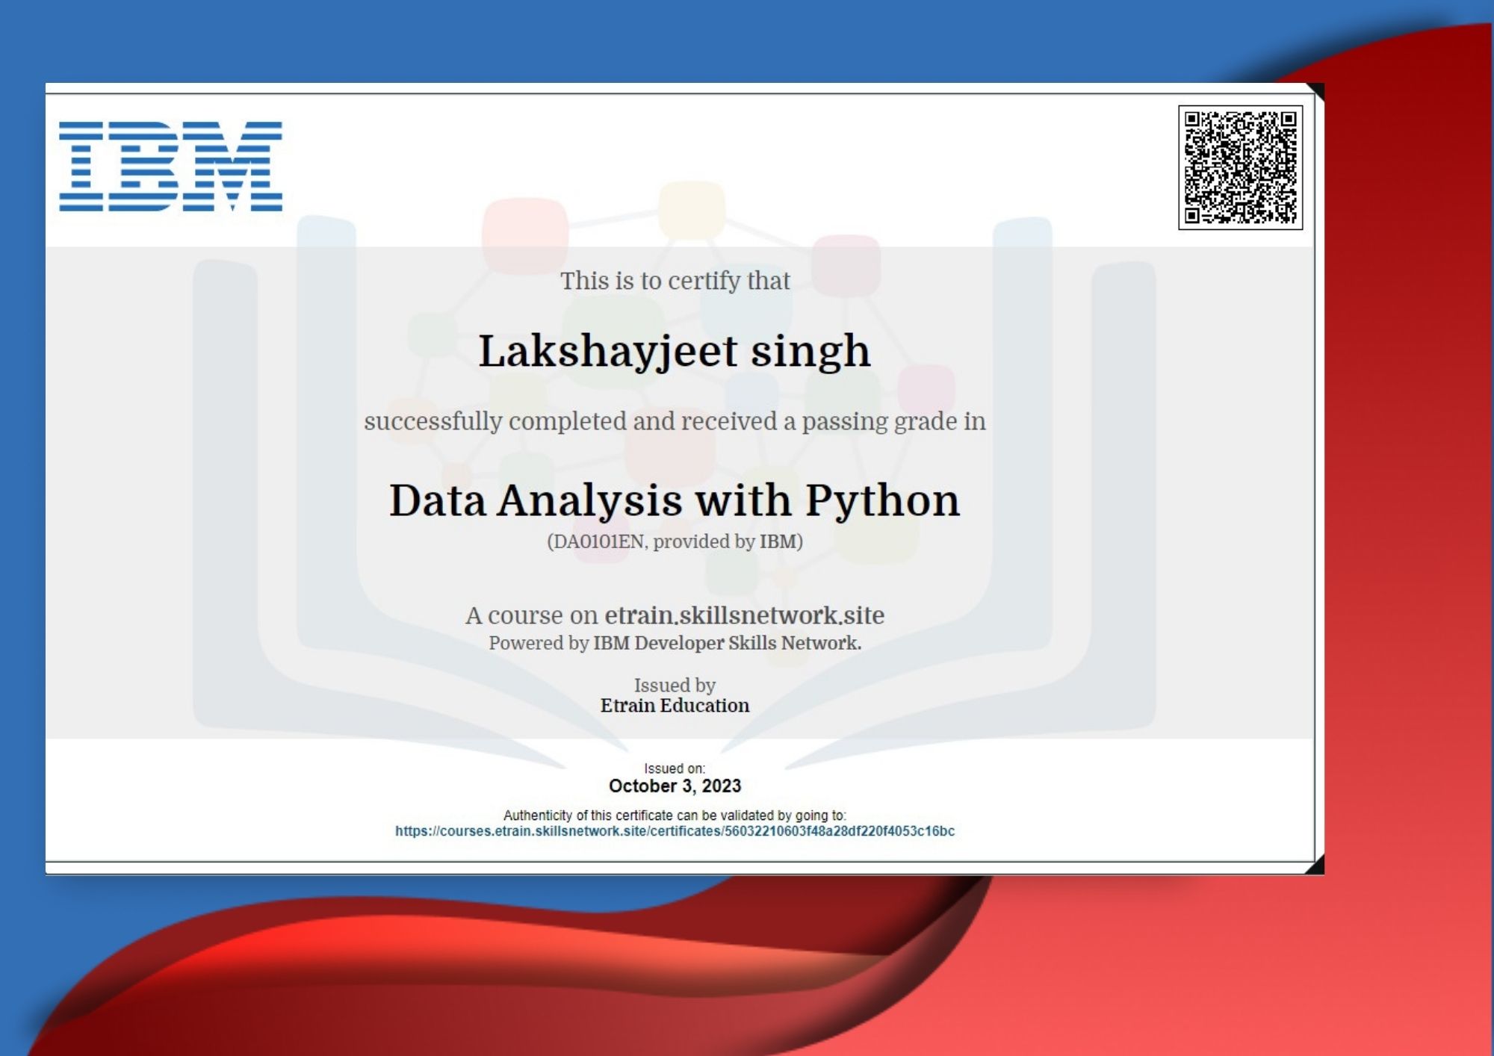Click the bottom-right folded page corner

click(x=1316, y=866)
